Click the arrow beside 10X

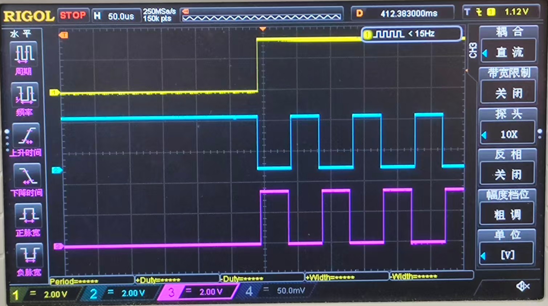(484, 135)
